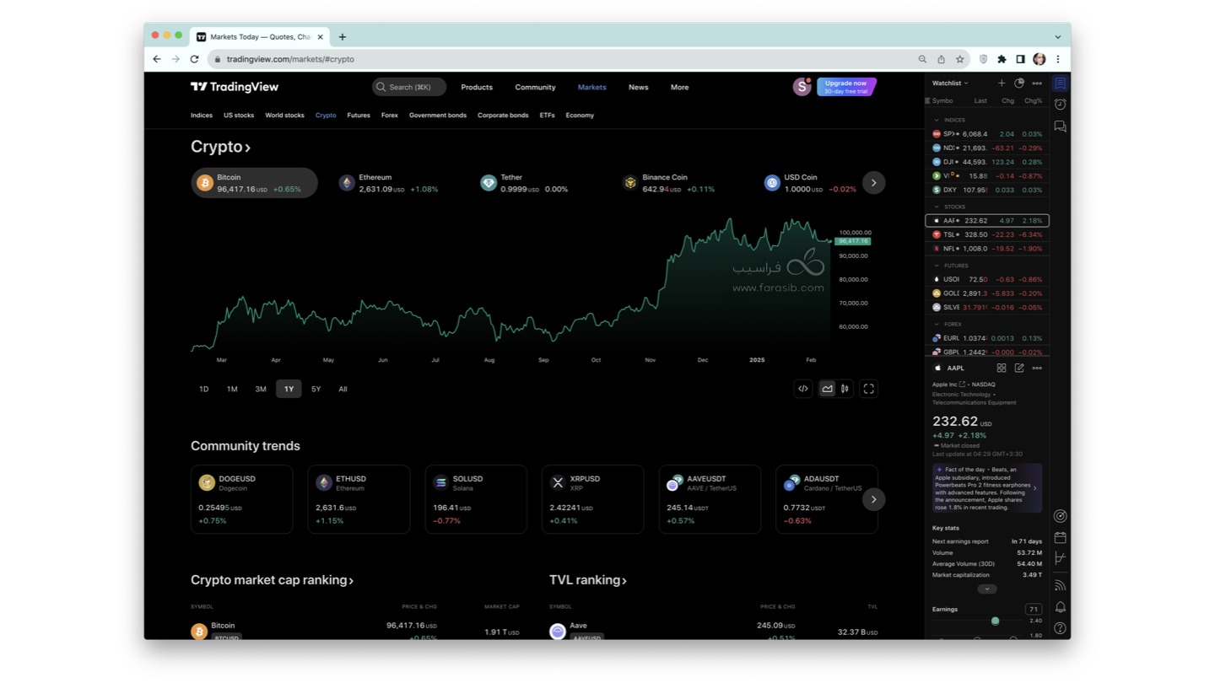Select the All time range
The width and height of the screenshot is (1215, 683).
[x=343, y=389]
